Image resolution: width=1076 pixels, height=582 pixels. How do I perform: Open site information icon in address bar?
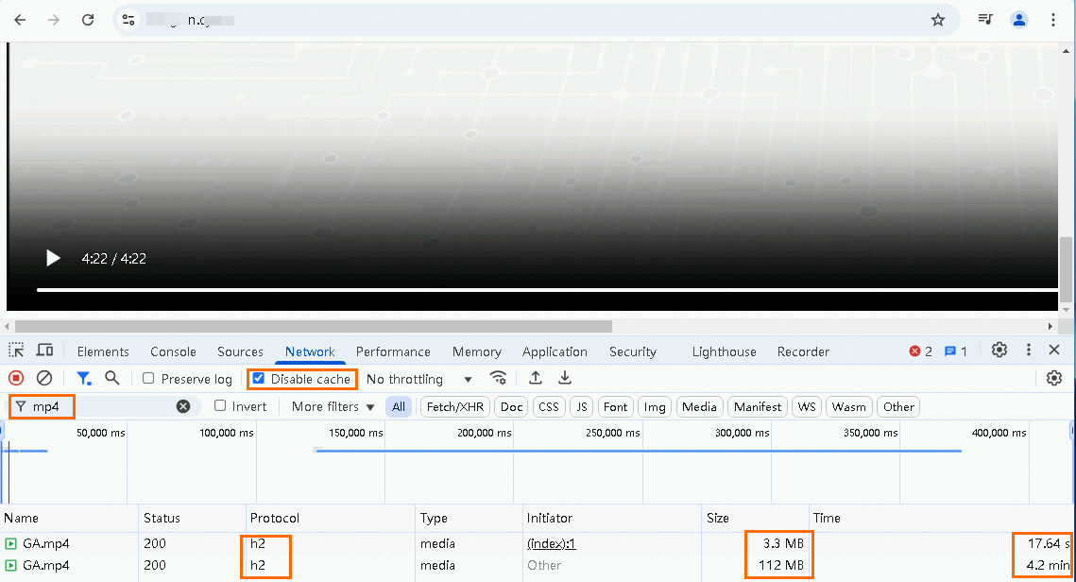[x=128, y=20]
